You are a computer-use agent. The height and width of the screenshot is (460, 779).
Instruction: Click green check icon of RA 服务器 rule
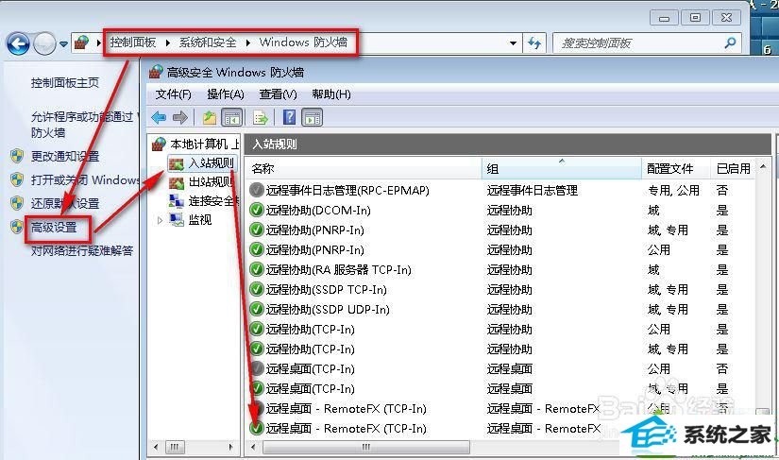click(x=256, y=269)
